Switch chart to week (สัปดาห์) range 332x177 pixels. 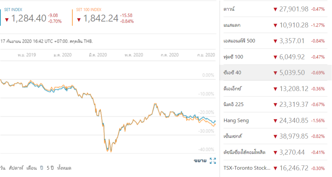[16, 168]
